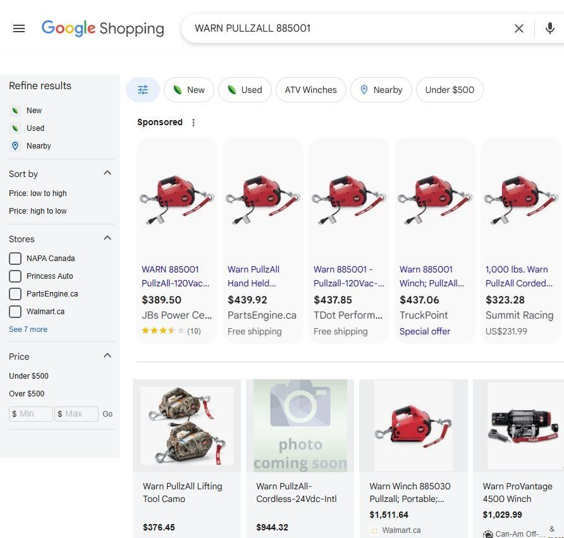
Task: Sort by Price: low to high
Action: coord(38,193)
